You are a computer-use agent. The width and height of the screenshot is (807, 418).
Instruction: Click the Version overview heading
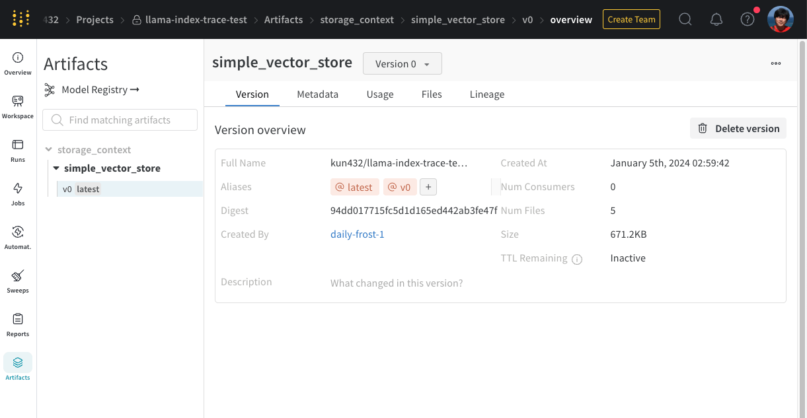pos(260,130)
